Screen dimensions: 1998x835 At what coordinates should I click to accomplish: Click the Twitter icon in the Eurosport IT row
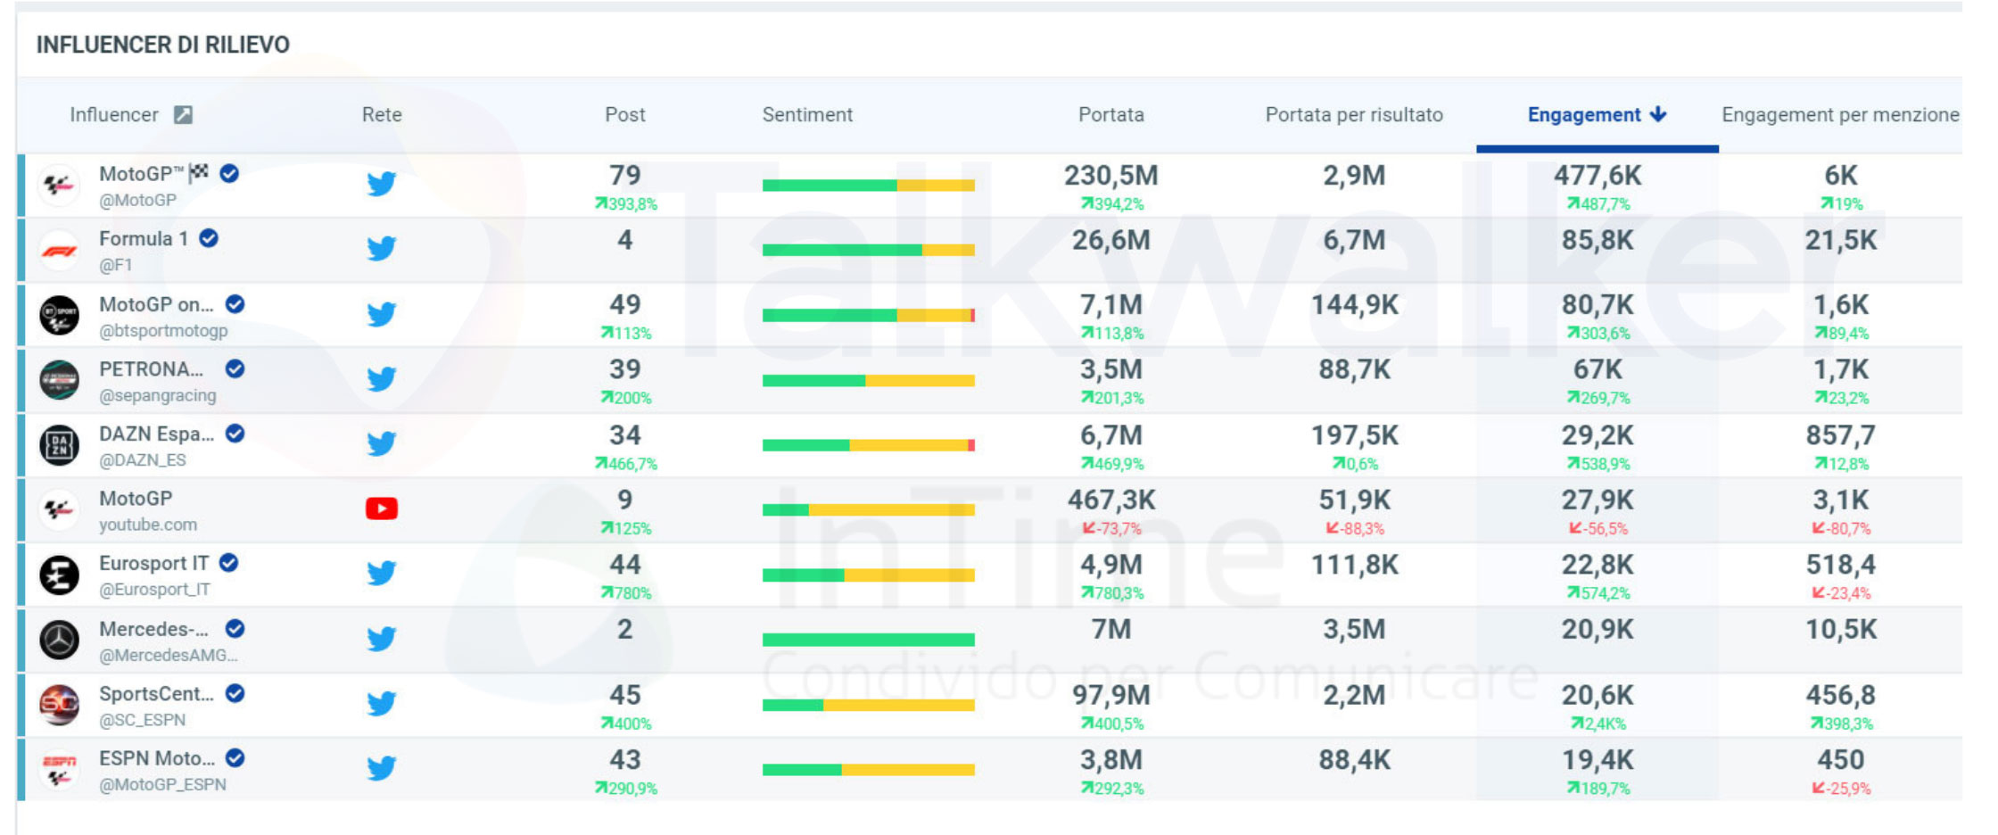(382, 573)
